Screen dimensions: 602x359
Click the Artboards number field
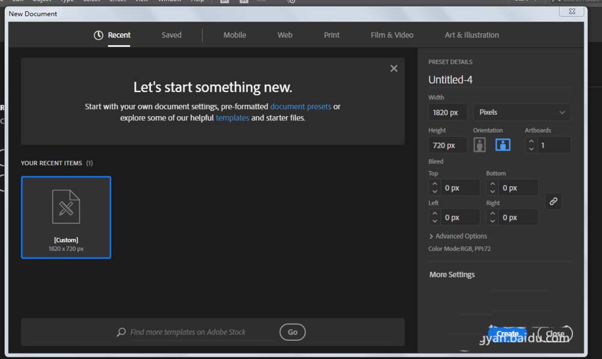coord(554,145)
